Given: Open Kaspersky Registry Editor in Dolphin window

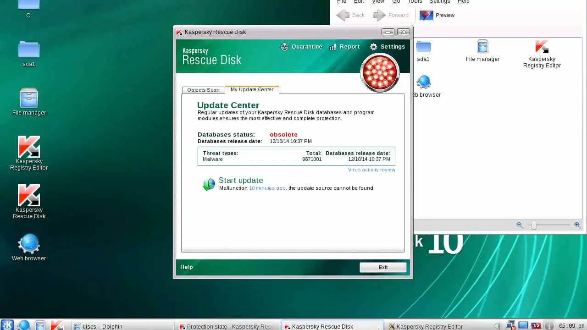Looking at the screenshot, I should point(542,54).
